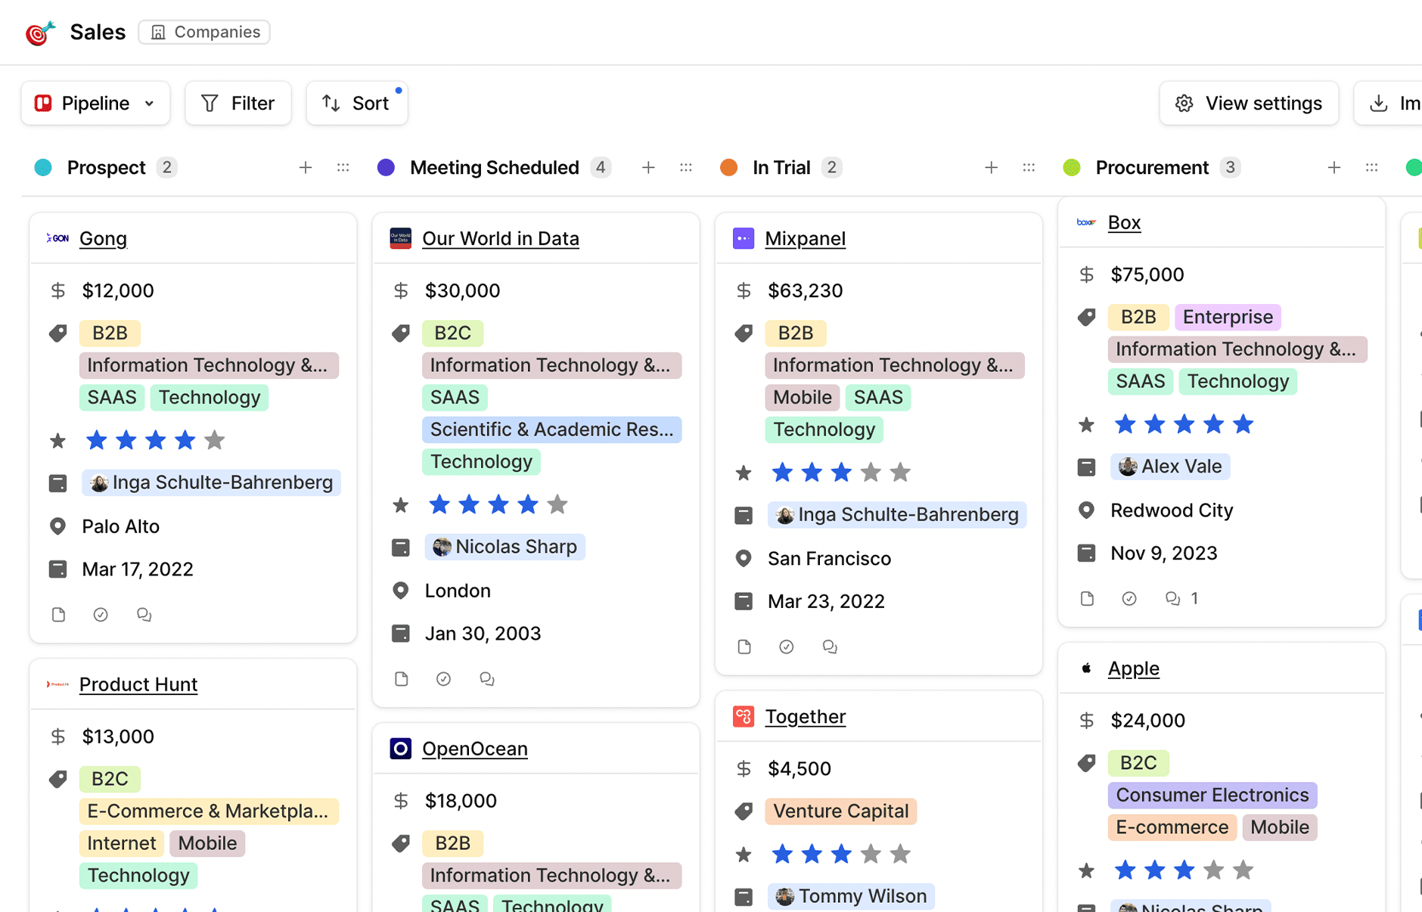Screen dimensions: 1422x912
Task: Click Redwood City location on Box card
Action: click(1172, 510)
